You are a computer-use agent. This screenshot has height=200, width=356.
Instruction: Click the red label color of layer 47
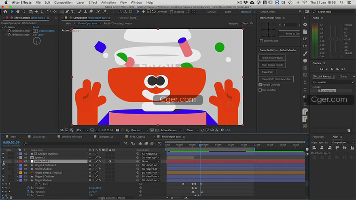[21, 161]
